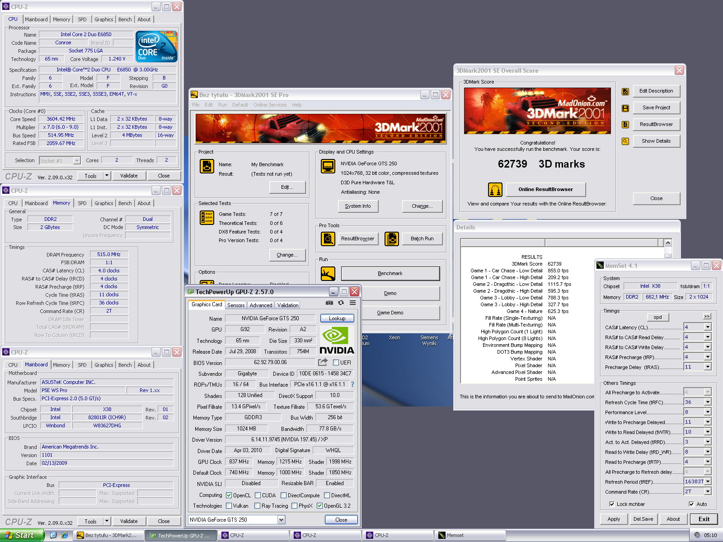The image size is (723, 542).
Task: Click the BIOS version share icon
Action: click(x=323, y=362)
